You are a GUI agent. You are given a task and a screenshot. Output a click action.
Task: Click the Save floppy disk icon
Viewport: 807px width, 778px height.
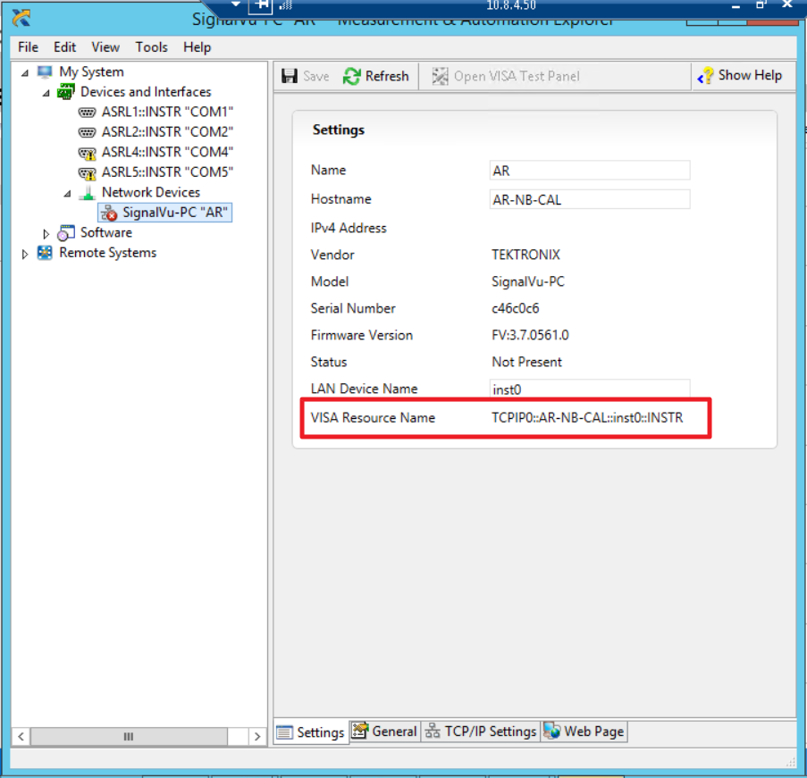coord(290,76)
